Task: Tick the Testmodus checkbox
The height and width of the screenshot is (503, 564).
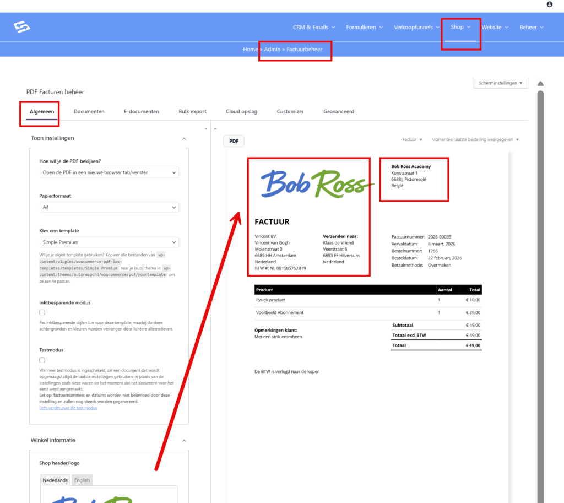Action: pyautogui.click(x=42, y=360)
